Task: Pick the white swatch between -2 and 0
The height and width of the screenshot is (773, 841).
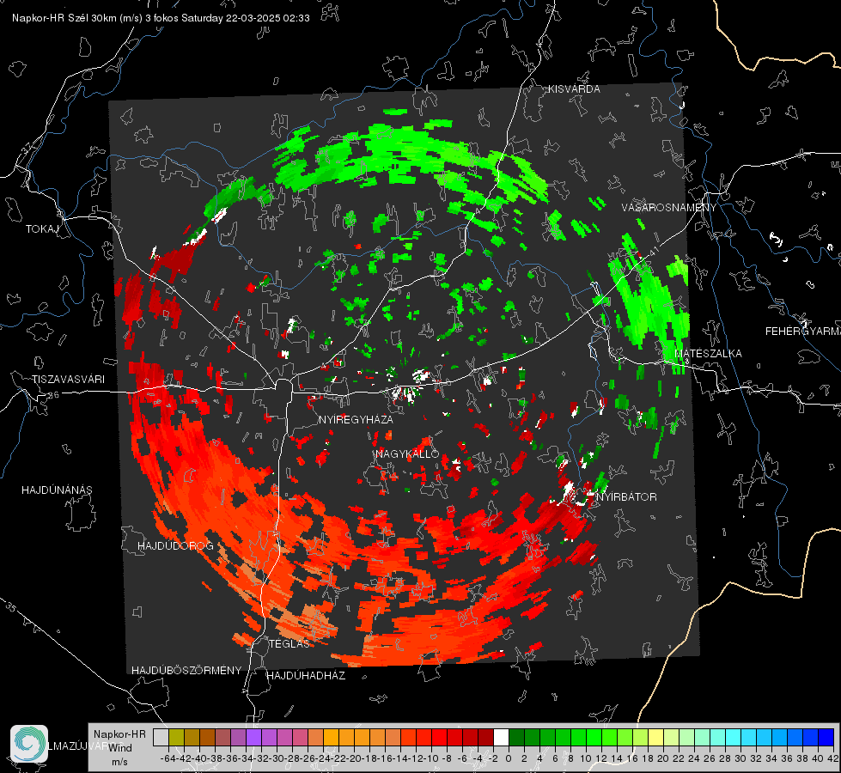Action: (x=501, y=737)
